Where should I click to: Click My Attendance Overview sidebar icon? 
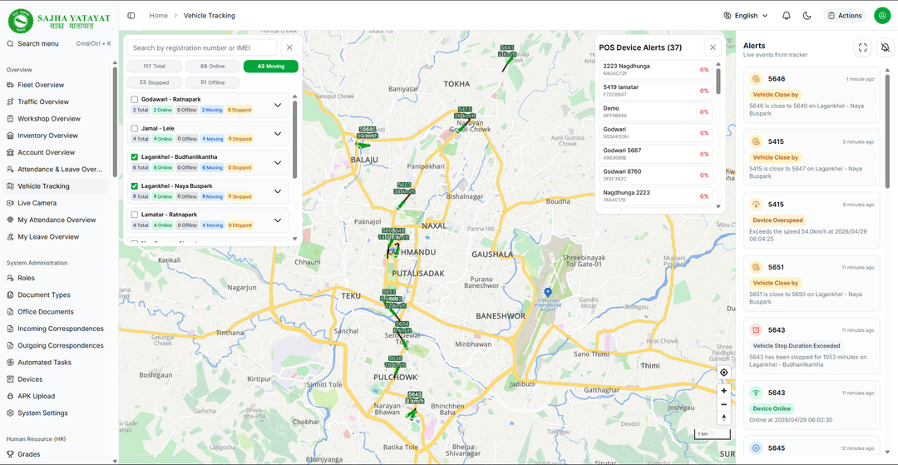[10, 220]
